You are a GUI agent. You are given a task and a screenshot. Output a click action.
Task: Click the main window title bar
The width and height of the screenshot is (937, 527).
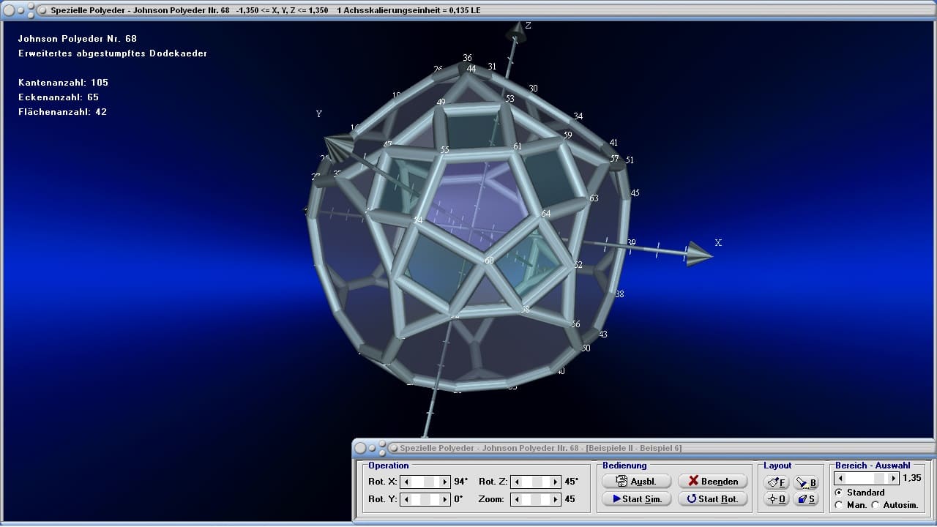click(468, 10)
